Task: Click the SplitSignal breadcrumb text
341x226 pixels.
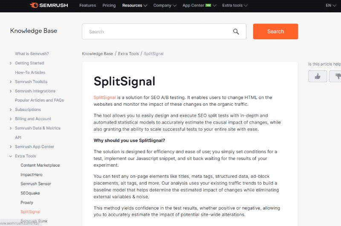Action: point(153,54)
